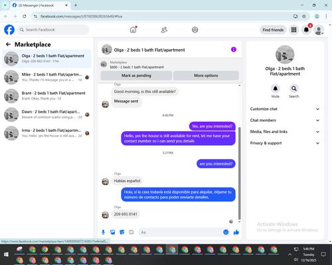Image resolution: width=332 pixels, height=265 pixels.
Task: Send a thumbs-up like
Action: (236, 232)
